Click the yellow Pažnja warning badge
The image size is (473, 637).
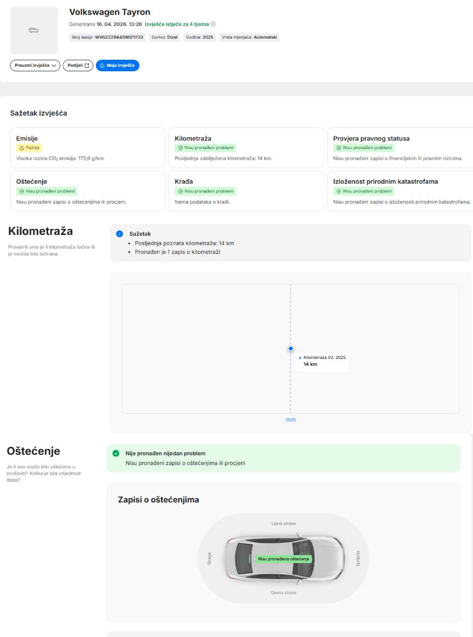coord(29,148)
